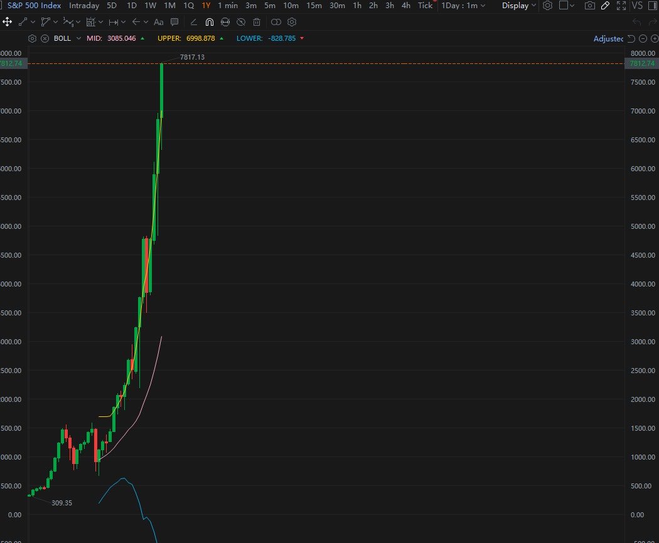Image resolution: width=659 pixels, height=543 pixels.
Task: Switch to the 1Q timeframe
Action: tap(189, 6)
